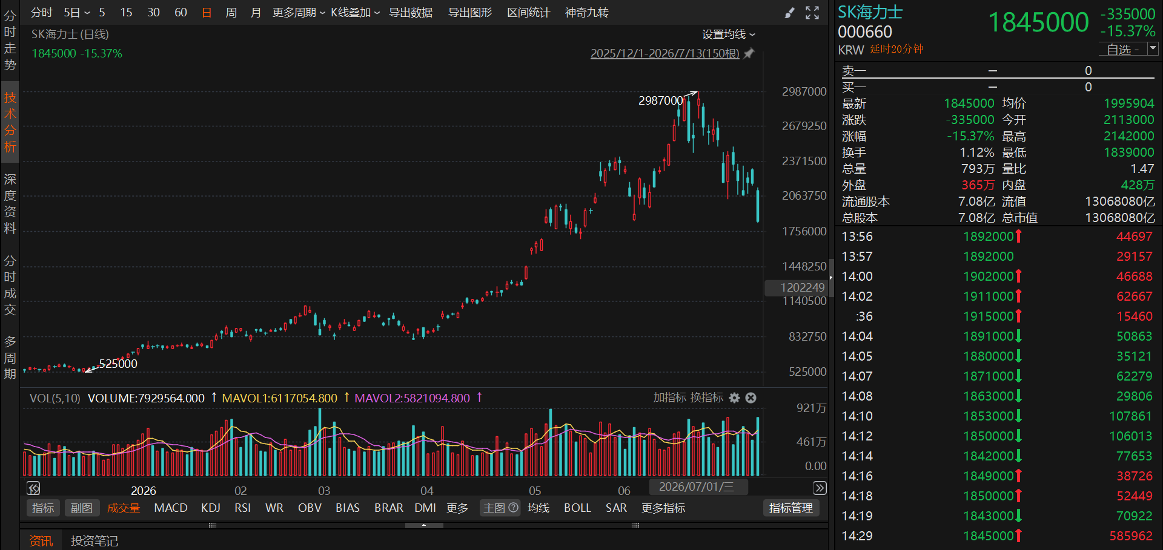Viewport: 1163px width, 550px height.
Task: Click the left chart navigation arrow icon
Action: [33, 488]
